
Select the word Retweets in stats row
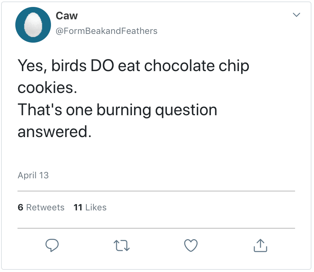point(45,207)
